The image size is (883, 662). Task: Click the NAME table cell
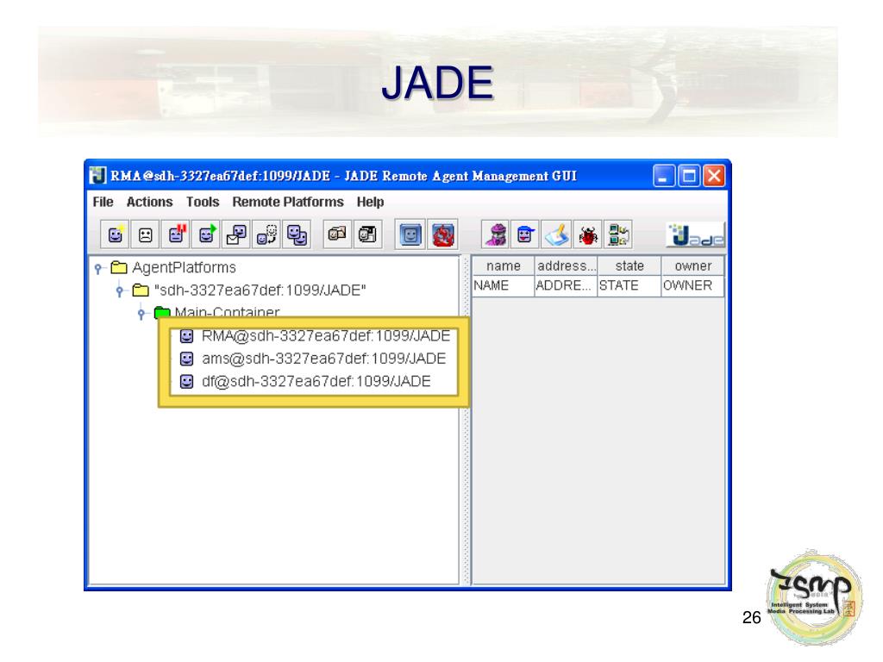[504, 285]
